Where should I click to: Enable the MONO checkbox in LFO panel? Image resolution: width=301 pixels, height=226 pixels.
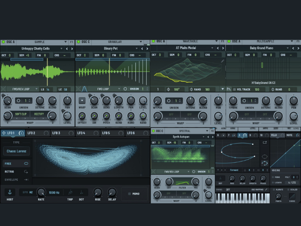pyautogui.click(x=130, y=193)
